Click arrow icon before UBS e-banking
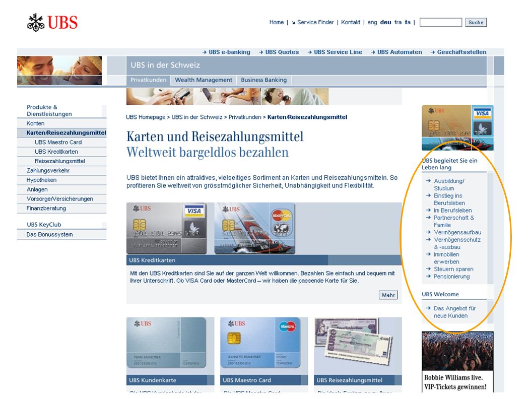The width and height of the screenshot is (532, 399). tap(205, 52)
